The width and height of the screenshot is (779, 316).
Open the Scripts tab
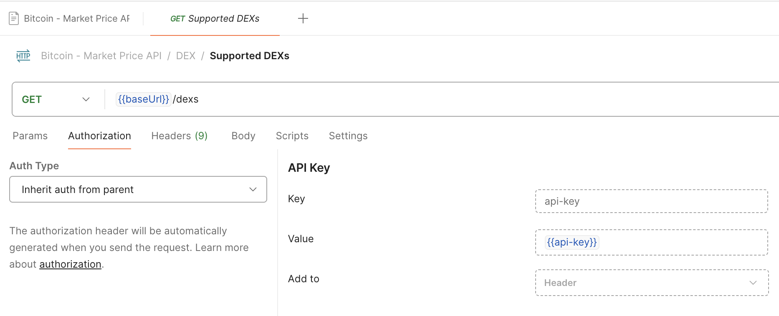[292, 136]
